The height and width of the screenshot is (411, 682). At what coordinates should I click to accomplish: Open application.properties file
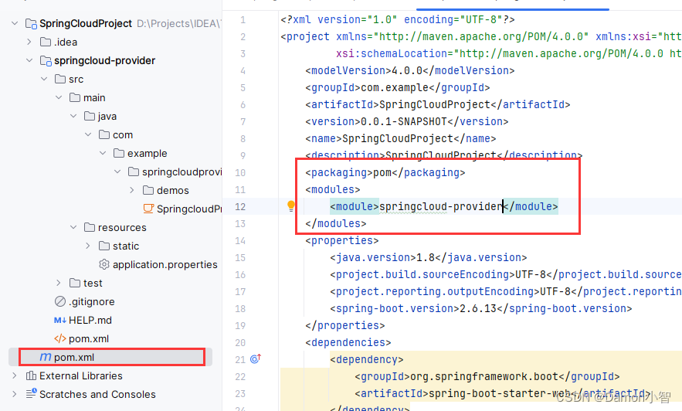click(165, 264)
